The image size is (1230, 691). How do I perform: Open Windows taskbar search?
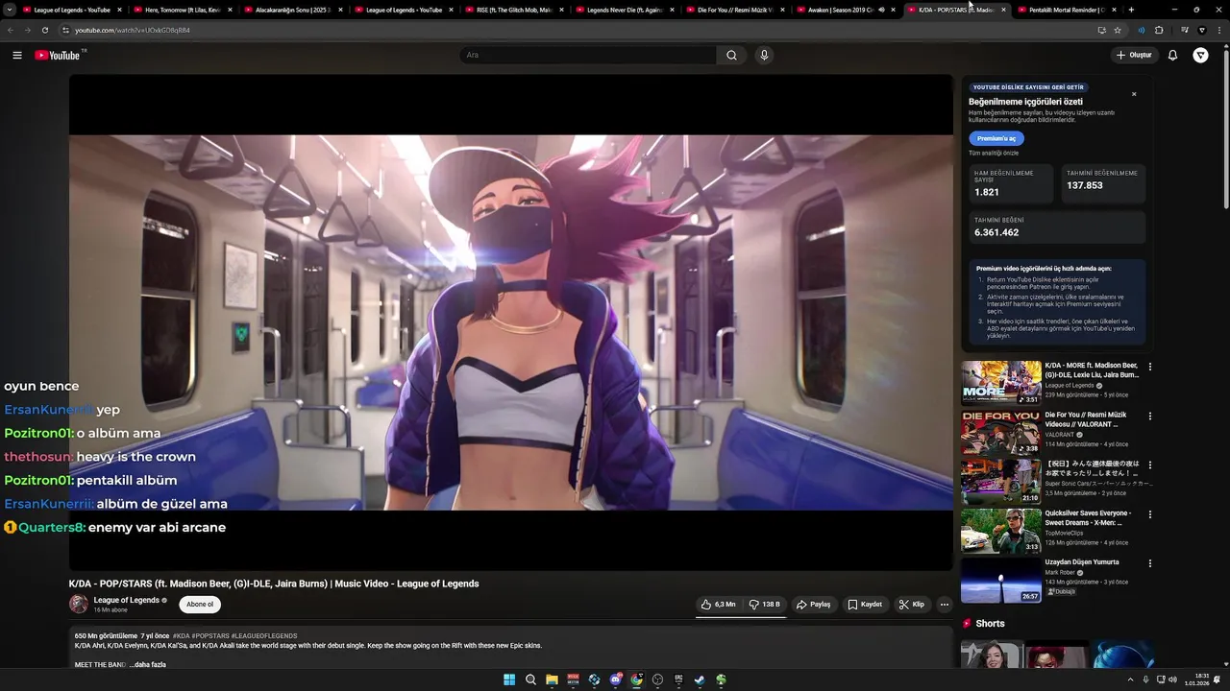coord(530,679)
